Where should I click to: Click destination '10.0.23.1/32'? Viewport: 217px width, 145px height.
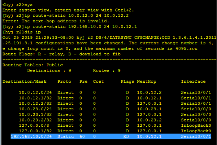[35, 114]
